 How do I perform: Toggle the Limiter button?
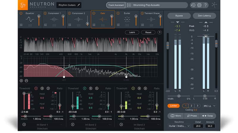click(173, 106)
